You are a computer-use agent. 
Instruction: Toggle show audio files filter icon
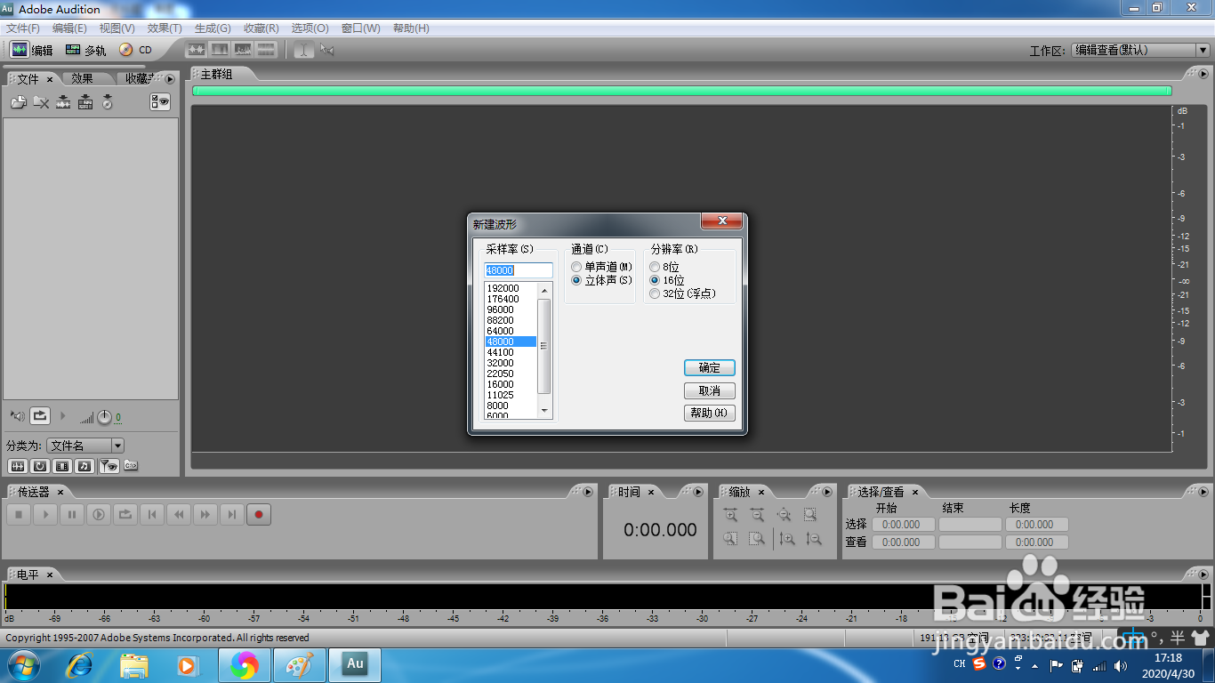tap(17, 465)
